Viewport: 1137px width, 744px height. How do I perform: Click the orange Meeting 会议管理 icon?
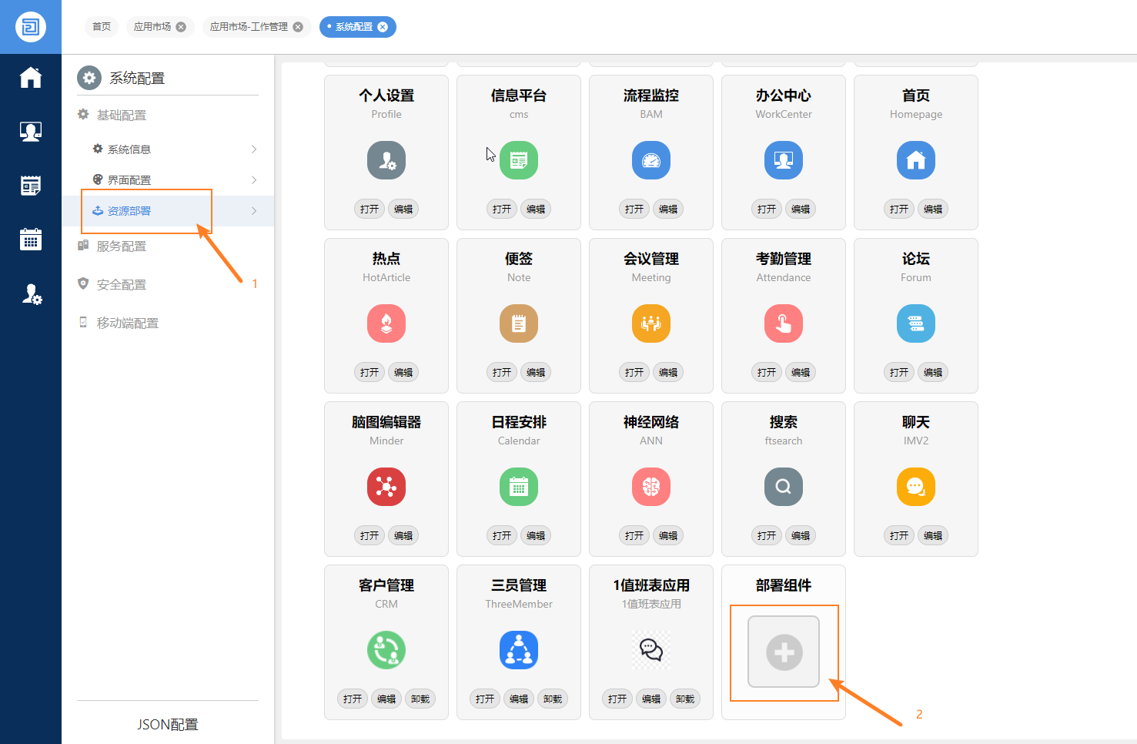click(651, 323)
